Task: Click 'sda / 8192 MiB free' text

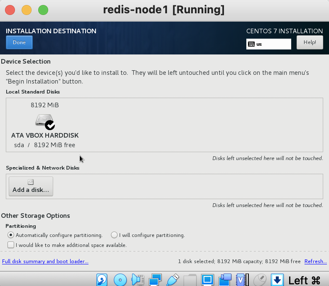Action: pyautogui.click(x=45, y=145)
